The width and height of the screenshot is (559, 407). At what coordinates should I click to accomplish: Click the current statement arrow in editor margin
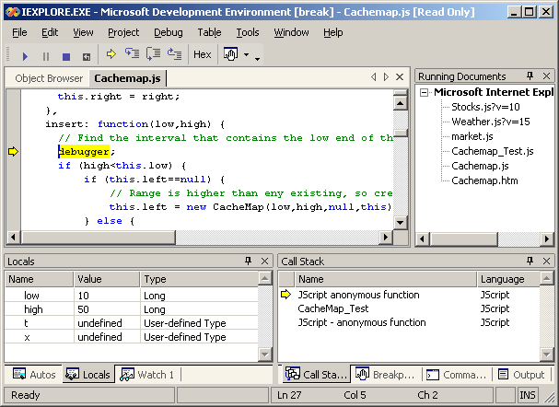tap(13, 151)
